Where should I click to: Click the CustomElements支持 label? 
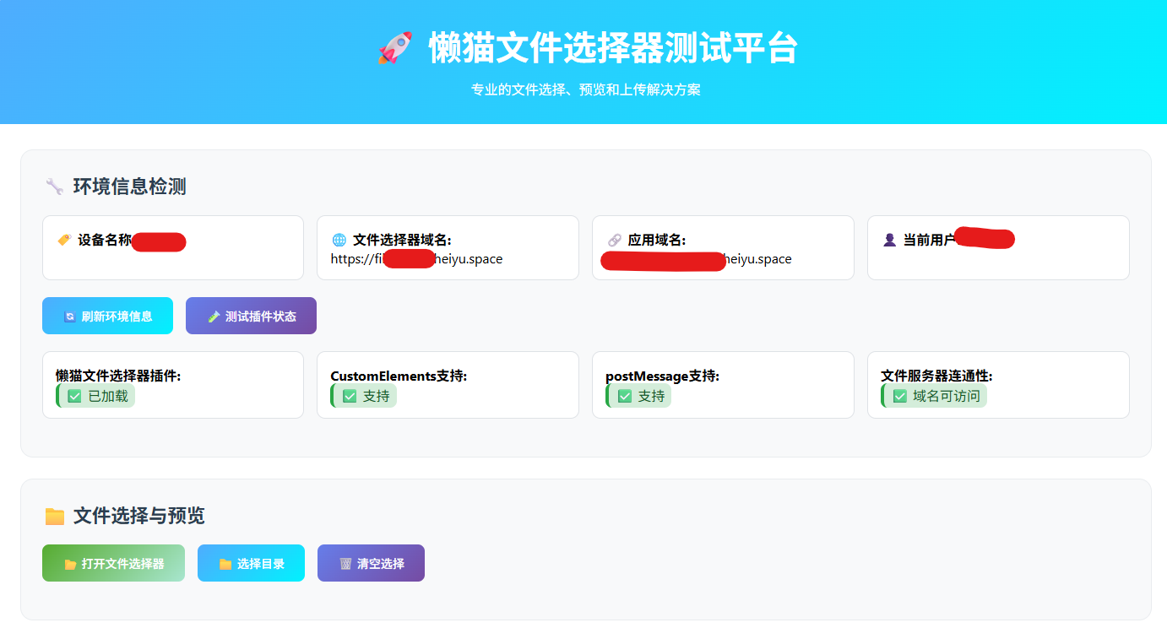pos(399,376)
